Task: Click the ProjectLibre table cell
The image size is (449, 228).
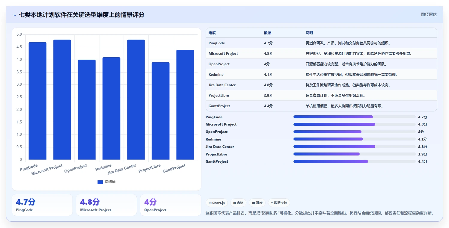Action: tap(219, 96)
